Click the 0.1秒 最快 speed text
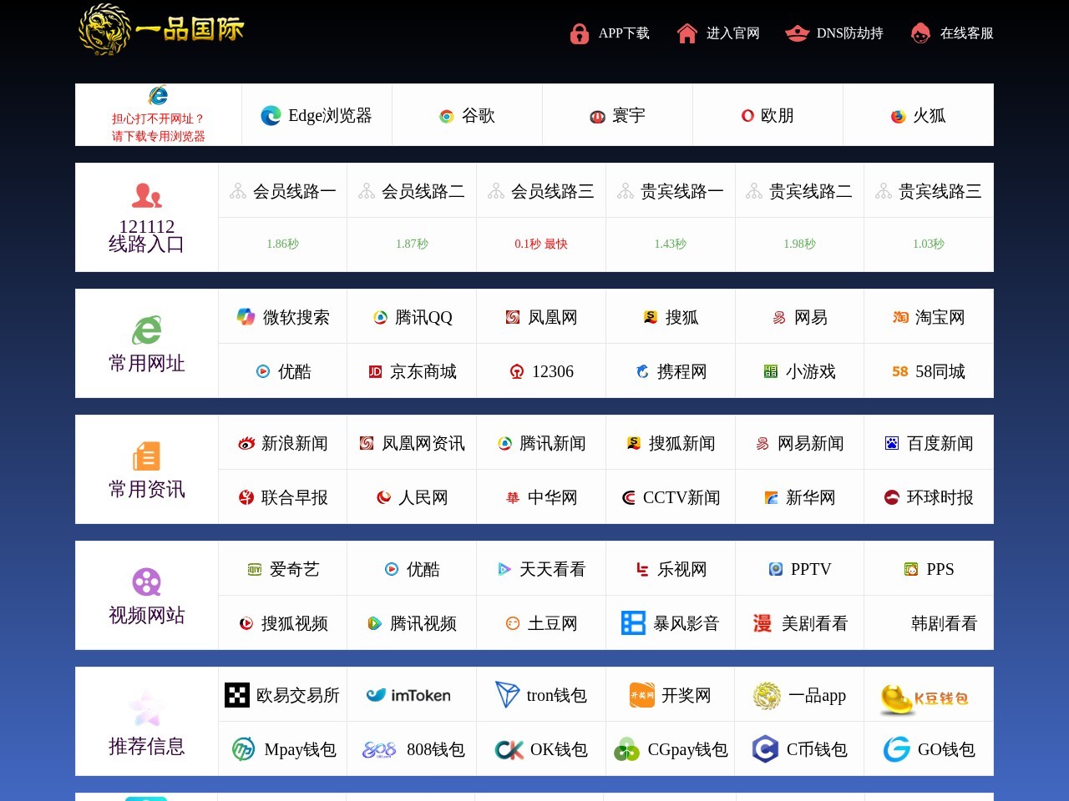 [541, 244]
